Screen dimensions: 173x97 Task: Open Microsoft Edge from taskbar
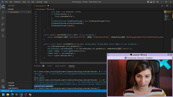12,95
